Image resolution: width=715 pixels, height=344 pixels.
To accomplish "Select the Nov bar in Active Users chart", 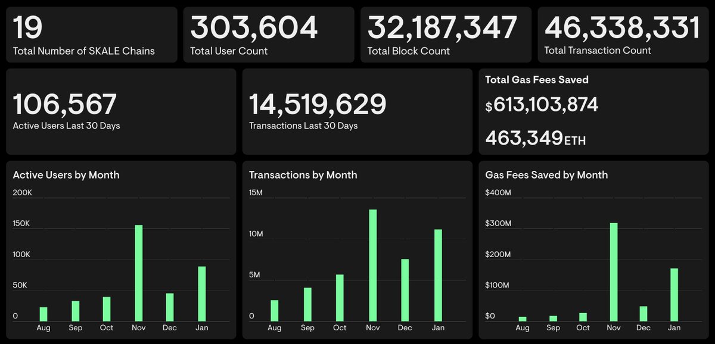I will coord(138,271).
